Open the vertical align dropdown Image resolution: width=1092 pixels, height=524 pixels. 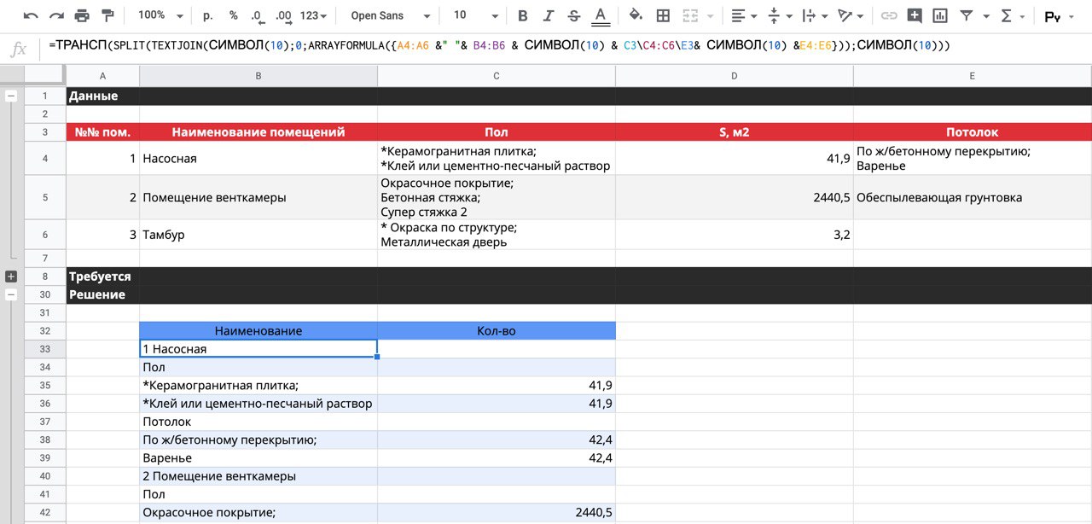[x=780, y=15]
